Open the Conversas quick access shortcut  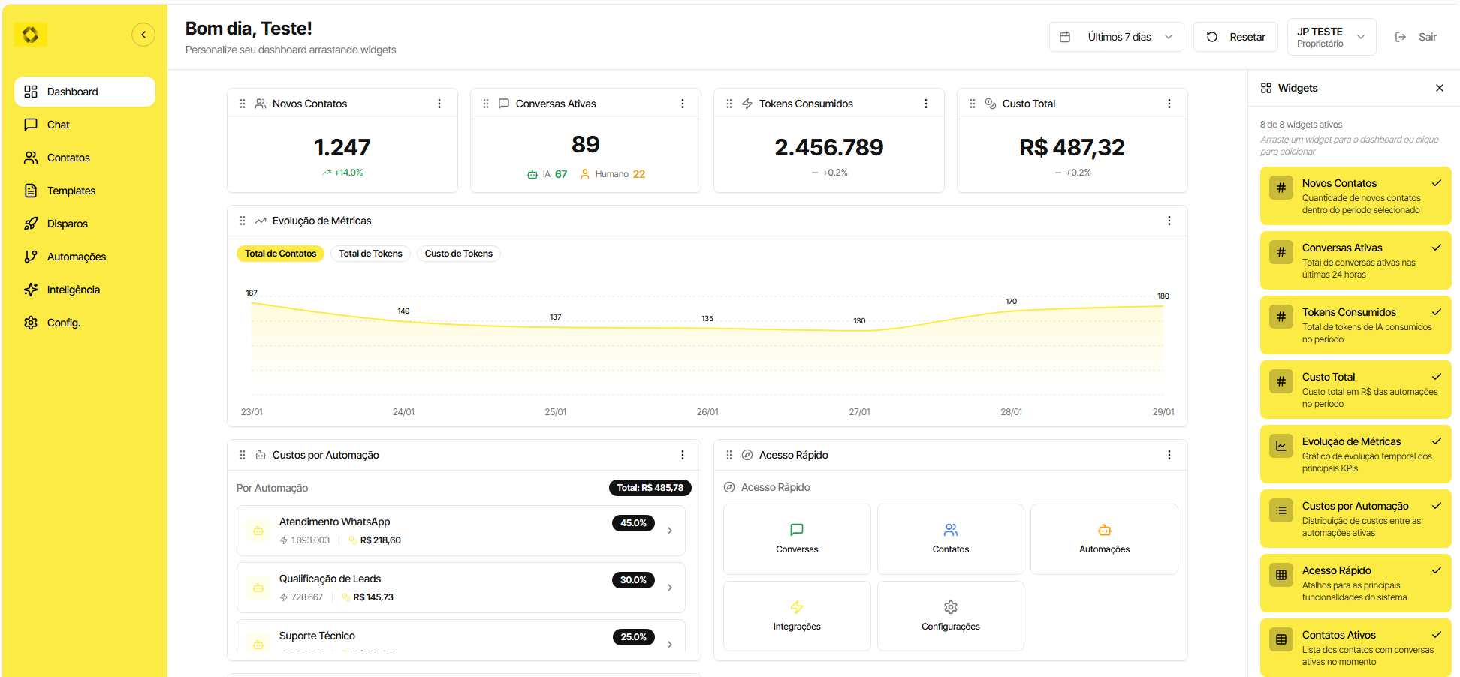pyautogui.click(x=797, y=539)
